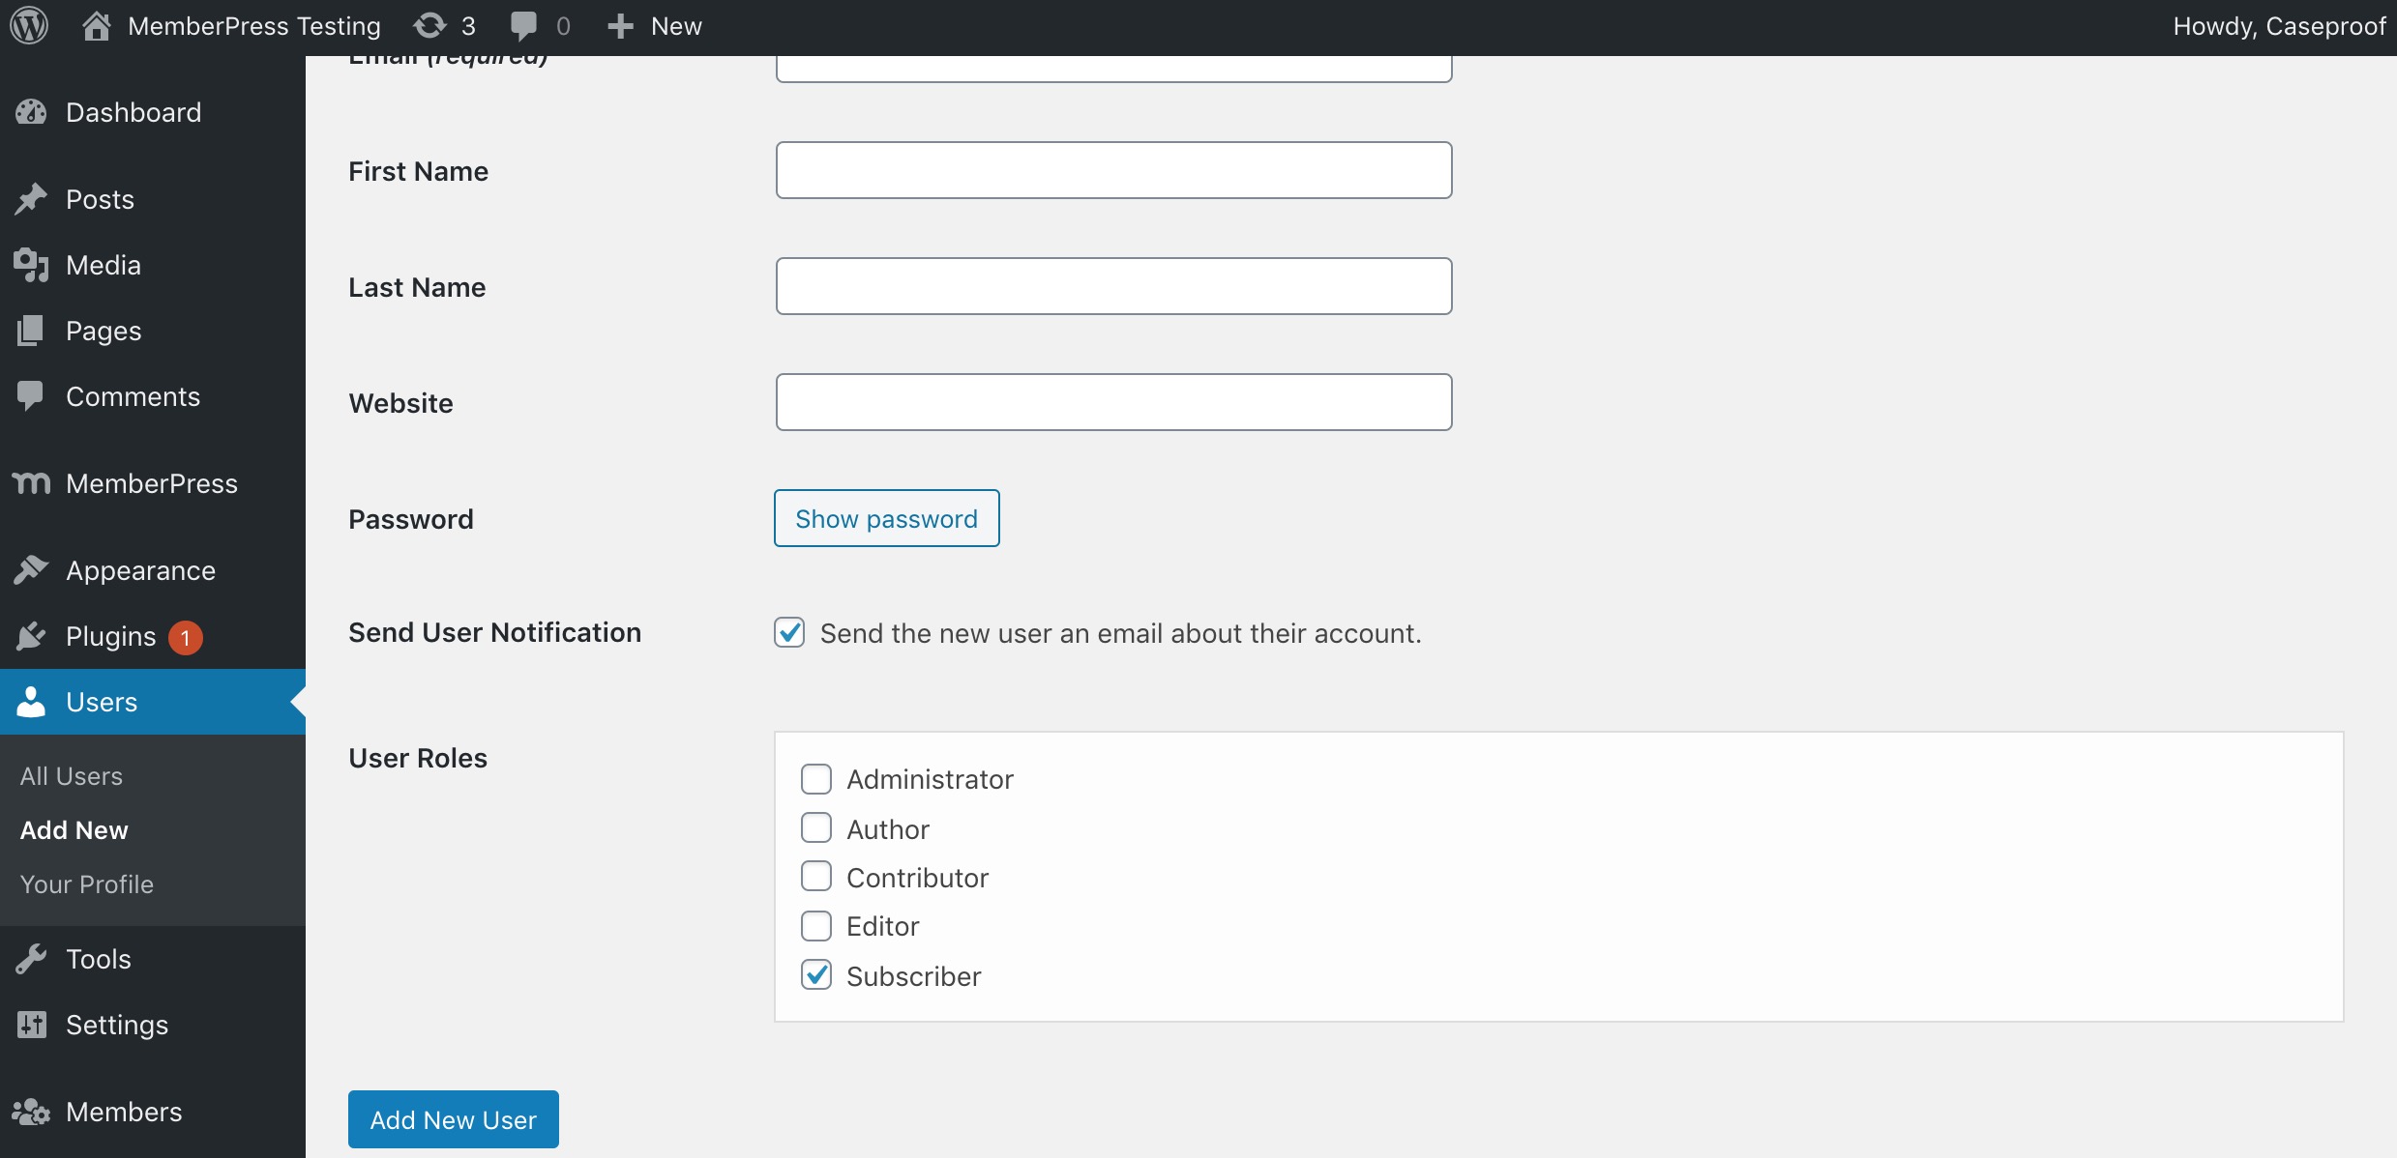Click the First Name input field

click(1112, 169)
